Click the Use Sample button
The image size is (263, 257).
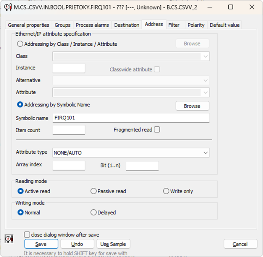tap(113, 244)
